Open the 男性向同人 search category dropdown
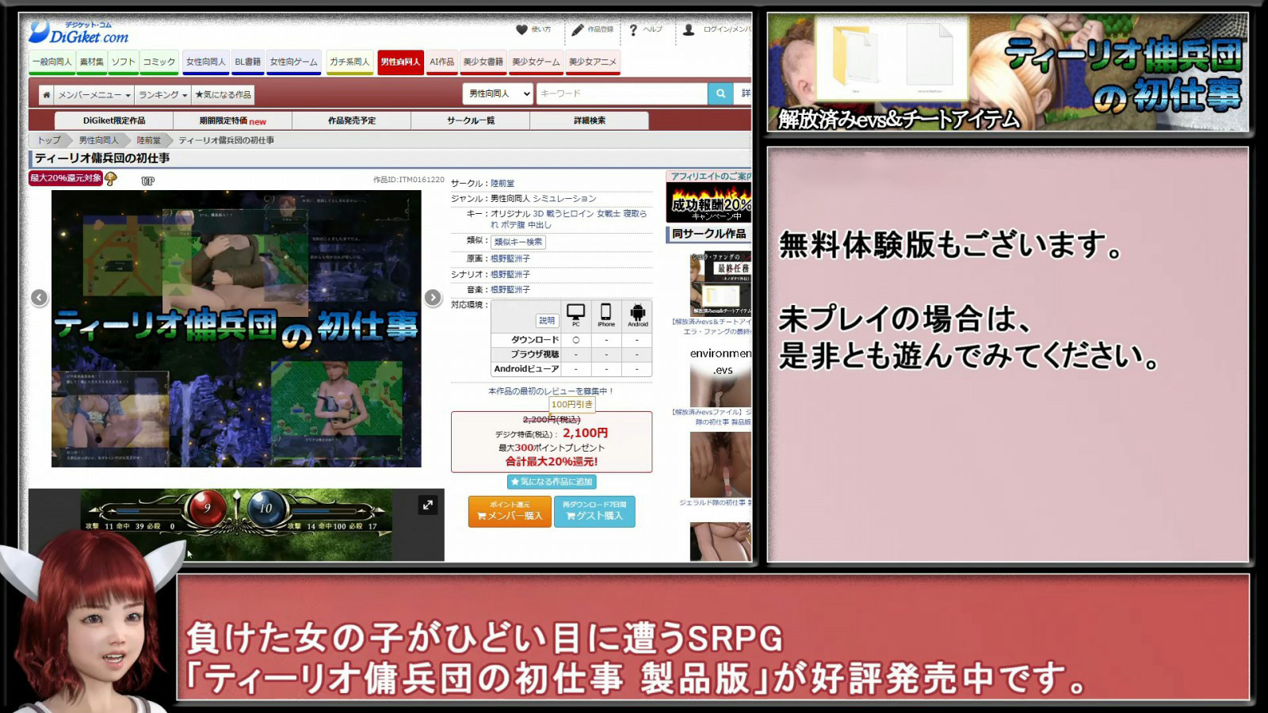Image resolution: width=1268 pixels, height=713 pixels. [497, 93]
